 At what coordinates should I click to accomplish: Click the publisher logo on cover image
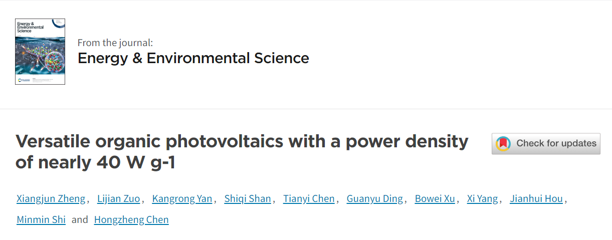pyautogui.click(x=24, y=80)
